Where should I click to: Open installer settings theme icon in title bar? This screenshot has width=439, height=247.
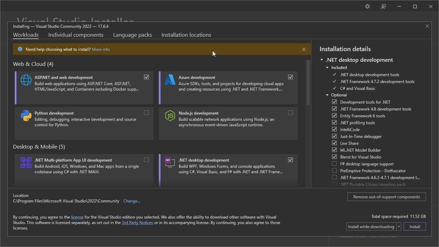coord(367,7)
